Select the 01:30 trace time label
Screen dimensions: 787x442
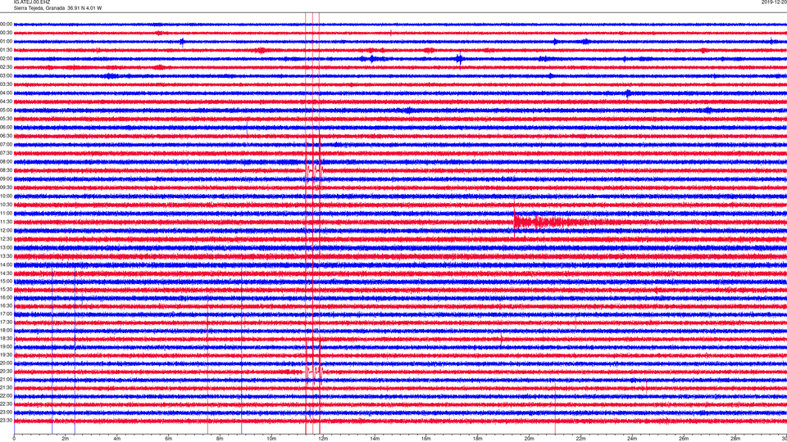7,50
